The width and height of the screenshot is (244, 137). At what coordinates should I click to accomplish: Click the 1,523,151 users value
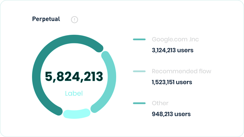(x=172, y=82)
